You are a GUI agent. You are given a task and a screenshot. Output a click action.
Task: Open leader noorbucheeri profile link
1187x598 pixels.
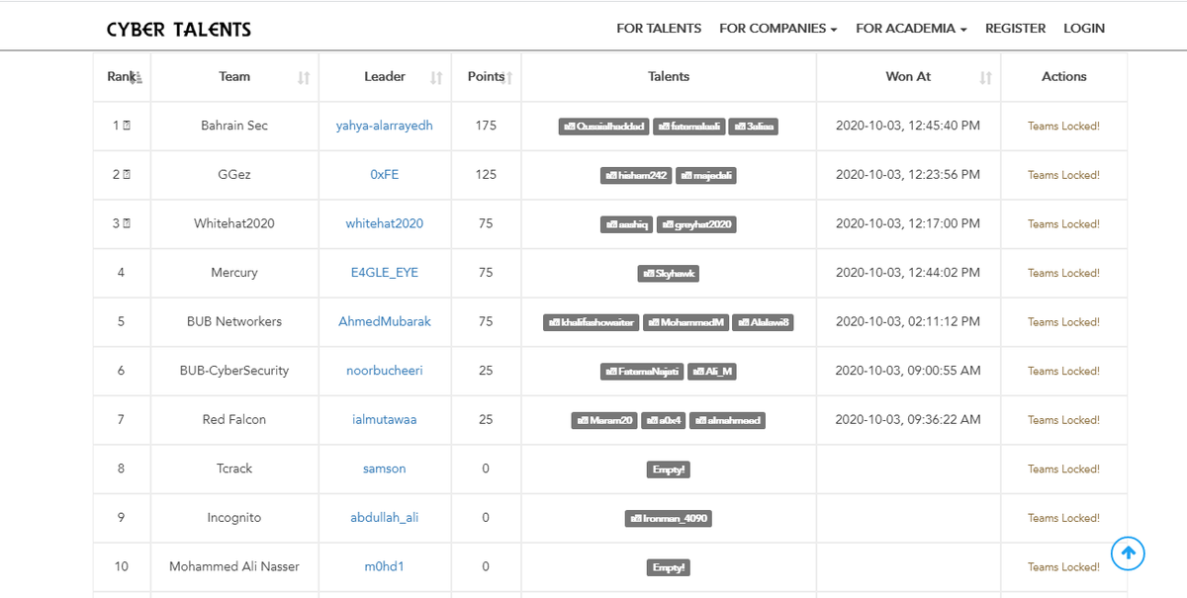coord(385,371)
